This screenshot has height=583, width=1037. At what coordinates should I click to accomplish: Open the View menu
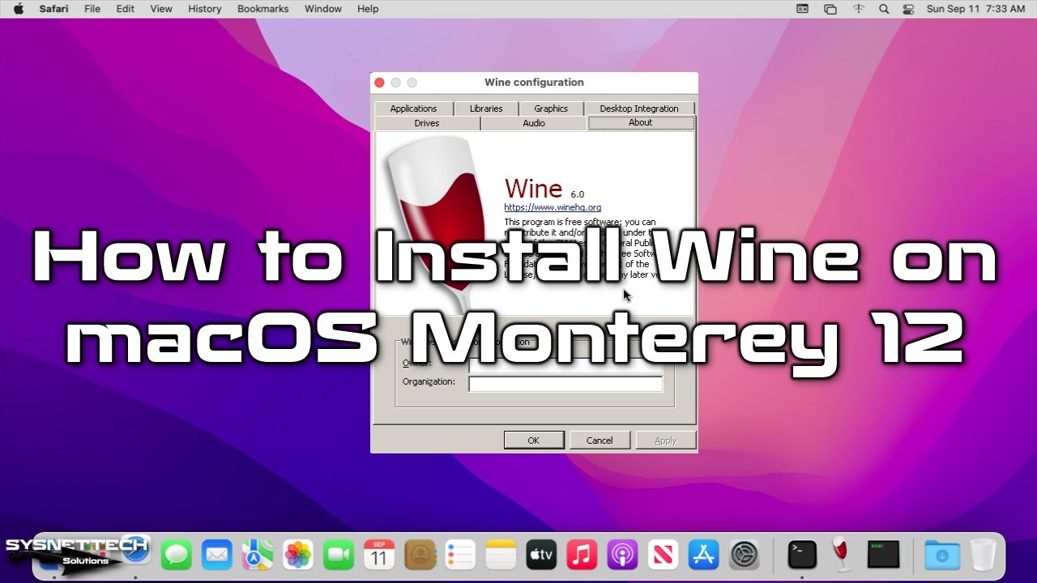(161, 9)
